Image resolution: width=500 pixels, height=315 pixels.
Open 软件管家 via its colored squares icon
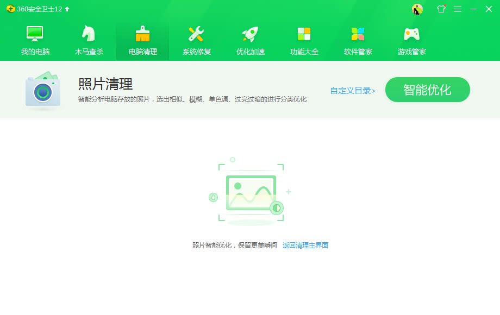[357, 34]
